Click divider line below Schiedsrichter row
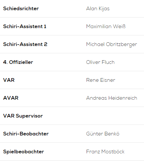The image size is (144, 161). 72,17
